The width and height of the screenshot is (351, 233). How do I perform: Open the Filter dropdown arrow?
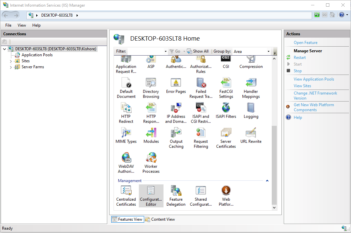(x=166, y=52)
